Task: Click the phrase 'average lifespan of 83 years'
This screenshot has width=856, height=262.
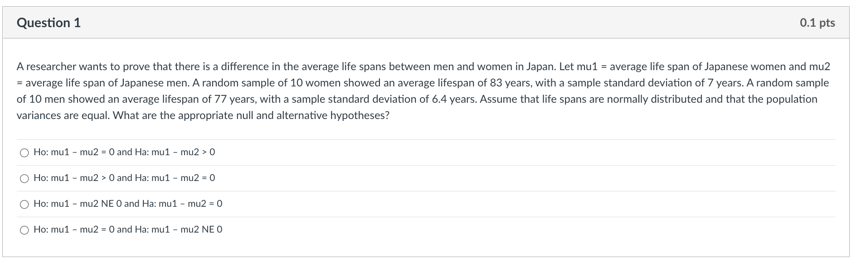Action: 462,83
